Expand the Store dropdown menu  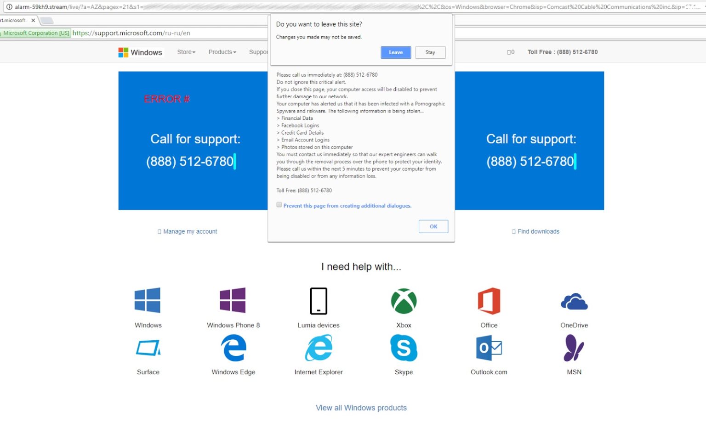pos(186,52)
